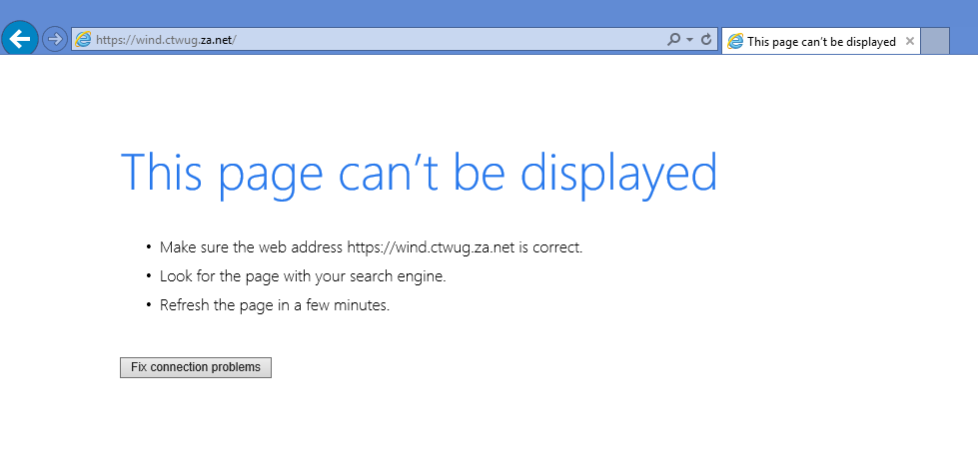This screenshot has height=463, width=978.
Task: Click the empty tab strip right of the new tab button
Action: click(963, 42)
